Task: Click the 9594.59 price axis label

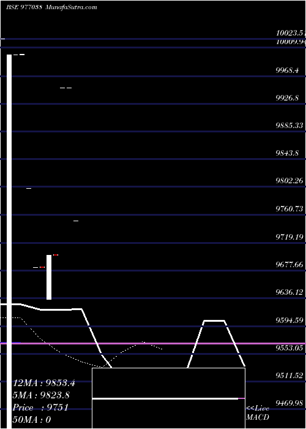Action: point(289,320)
